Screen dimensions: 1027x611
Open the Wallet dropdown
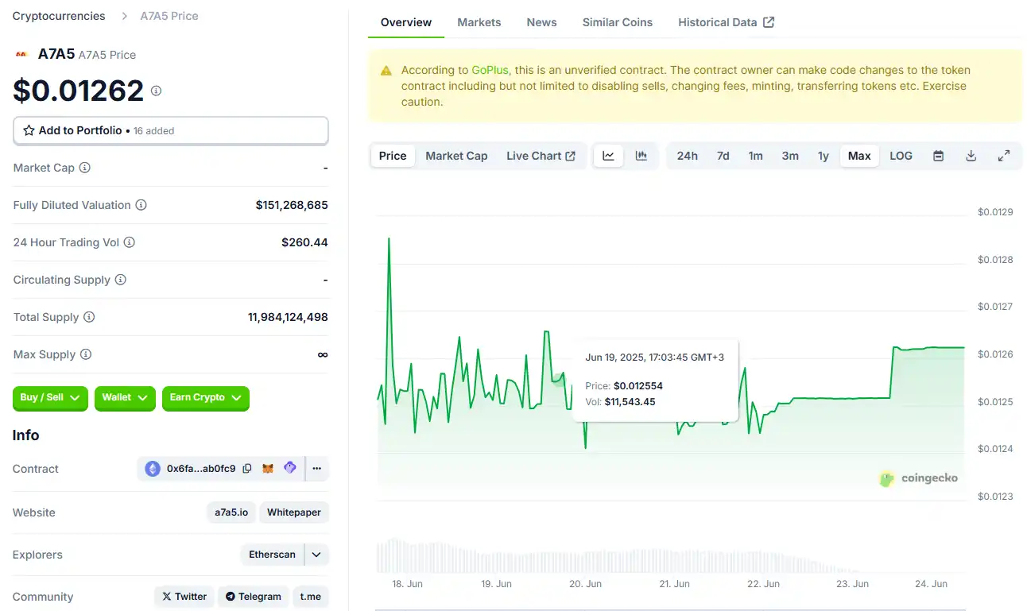tap(125, 398)
